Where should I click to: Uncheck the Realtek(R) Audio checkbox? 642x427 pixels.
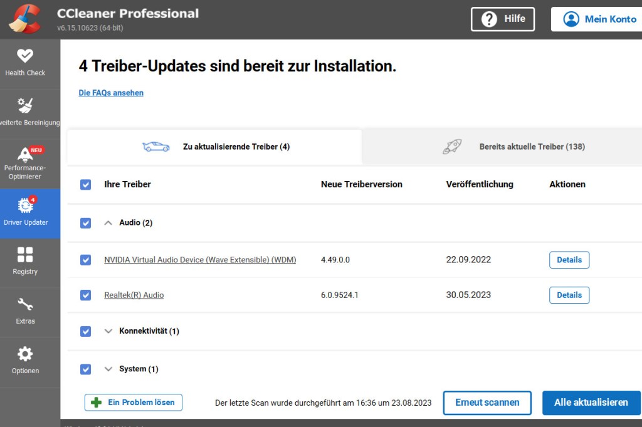[85, 295]
